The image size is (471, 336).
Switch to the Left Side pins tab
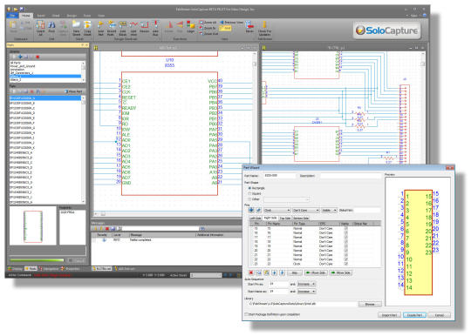(x=255, y=218)
